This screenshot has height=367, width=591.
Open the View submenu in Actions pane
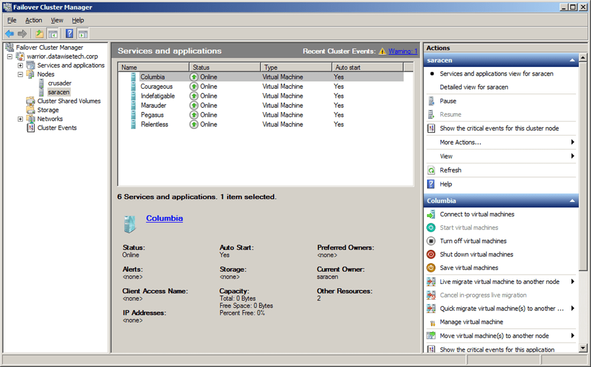pos(502,156)
